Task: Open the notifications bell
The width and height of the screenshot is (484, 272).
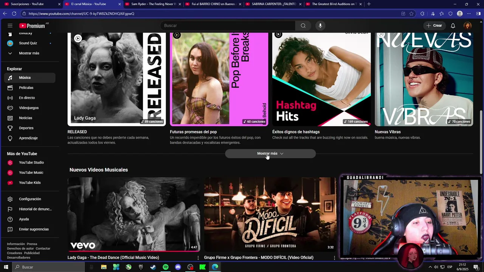Action: click(453, 26)
